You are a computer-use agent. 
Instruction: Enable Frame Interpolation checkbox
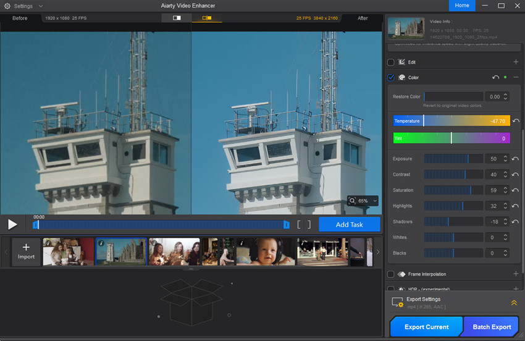tap(390, 274)
